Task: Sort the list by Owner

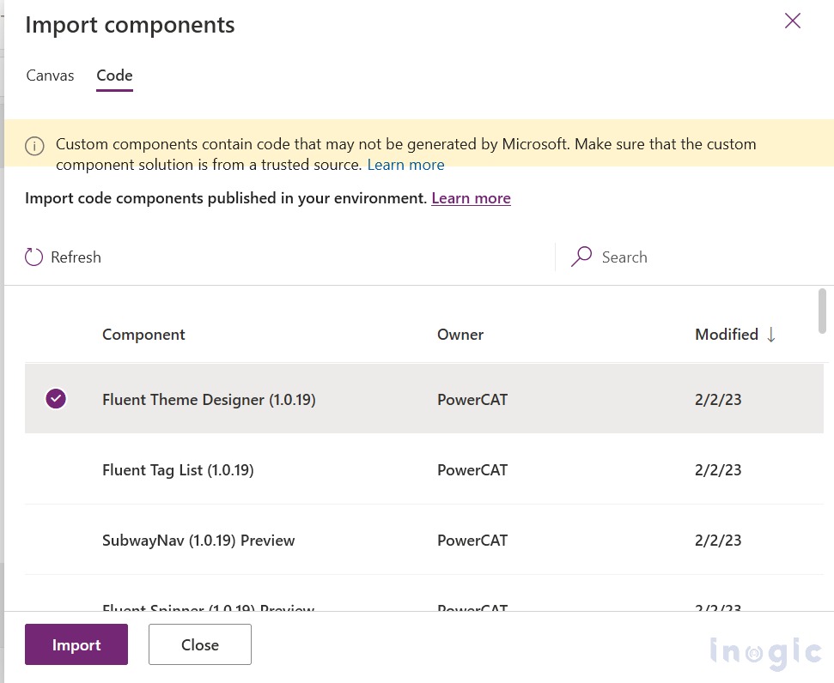Action: tap(460, 335)
